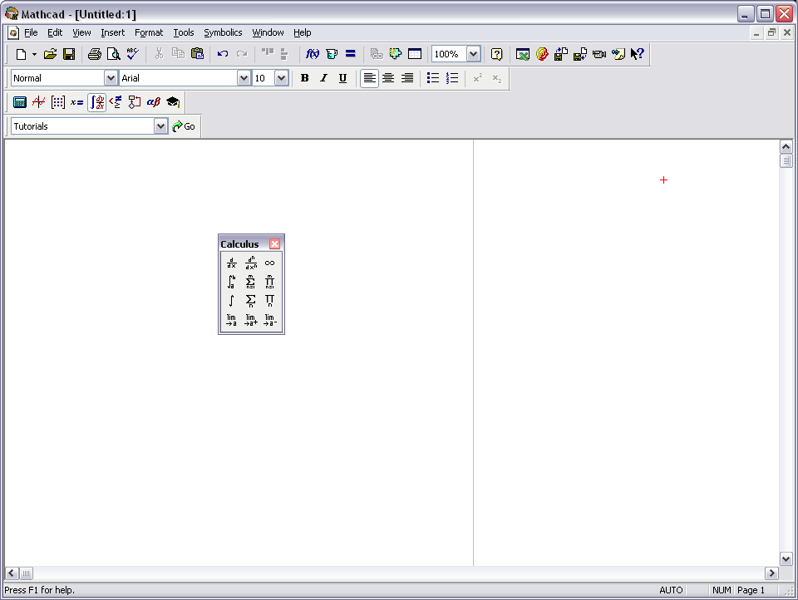
Task: Insert range variable product
Action: (x=269, y=301)
